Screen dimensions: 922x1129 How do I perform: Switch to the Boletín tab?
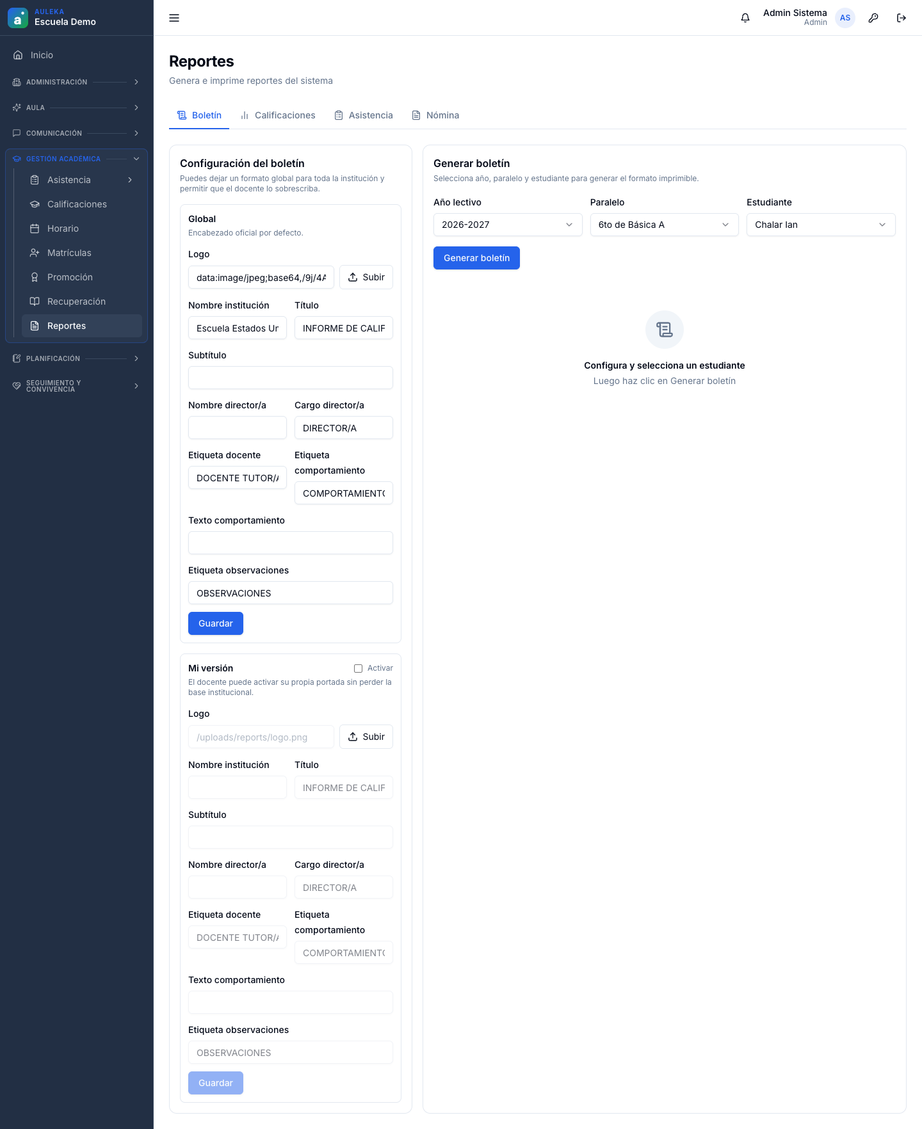(x=199, y=115)
